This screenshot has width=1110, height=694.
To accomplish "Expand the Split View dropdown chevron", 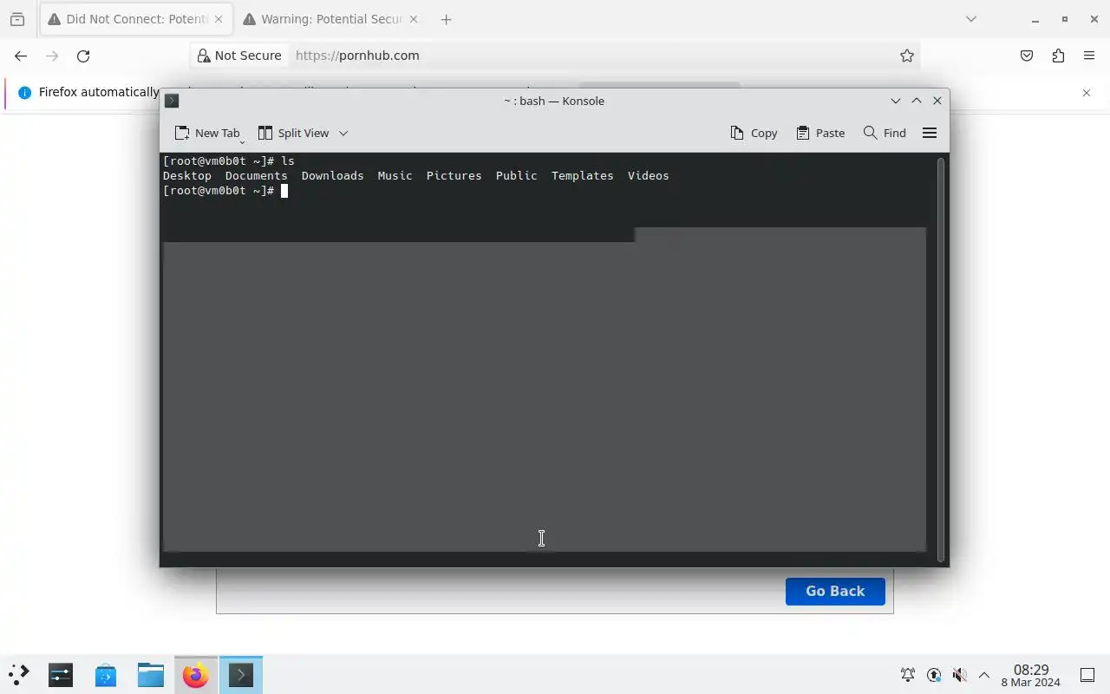I will [343, 133].
